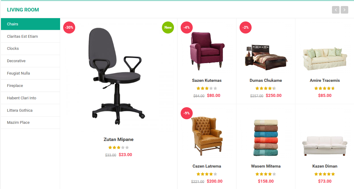Open the Amire Tracemis product title

pyautogui.click(x=325, y=80)
